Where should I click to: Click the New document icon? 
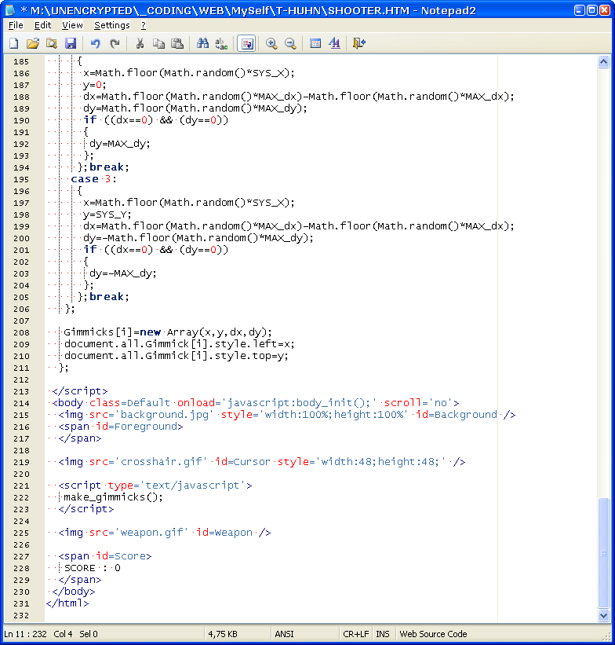point(14,43)
